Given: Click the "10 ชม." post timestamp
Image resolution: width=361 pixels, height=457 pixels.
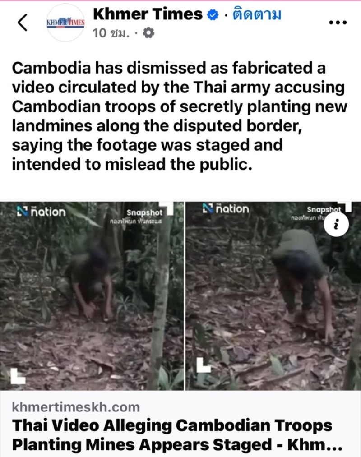Looking at the screenshot, I should (111, 33).
